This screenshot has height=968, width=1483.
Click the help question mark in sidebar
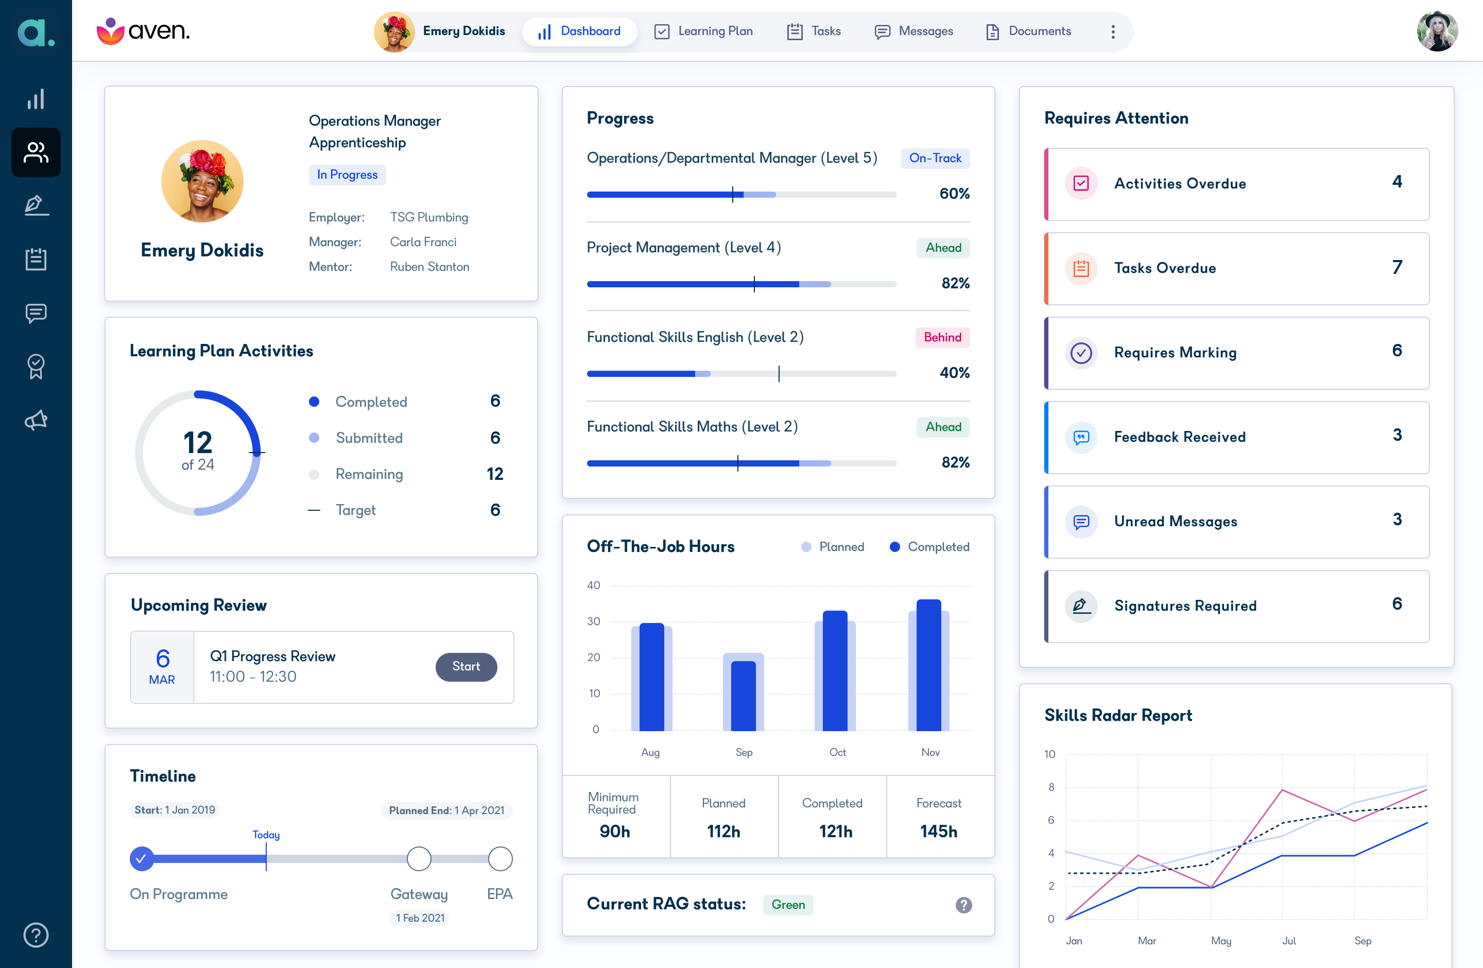(x=36, y=935)
